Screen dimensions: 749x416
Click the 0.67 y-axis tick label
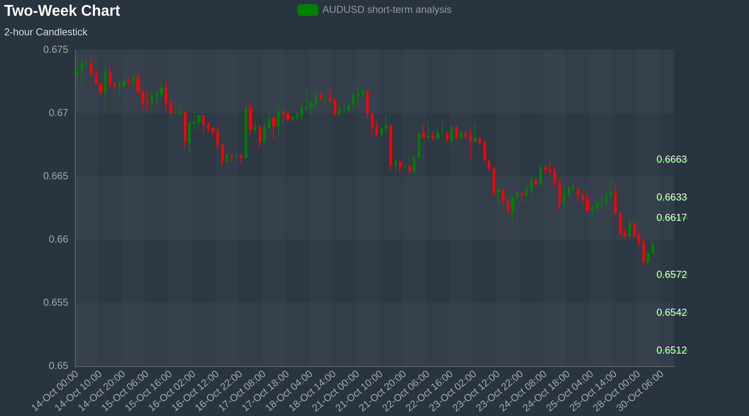point(59,113)
